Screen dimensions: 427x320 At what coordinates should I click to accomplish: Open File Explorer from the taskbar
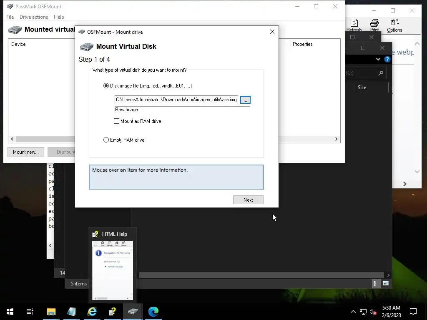(x=51, y=311)
